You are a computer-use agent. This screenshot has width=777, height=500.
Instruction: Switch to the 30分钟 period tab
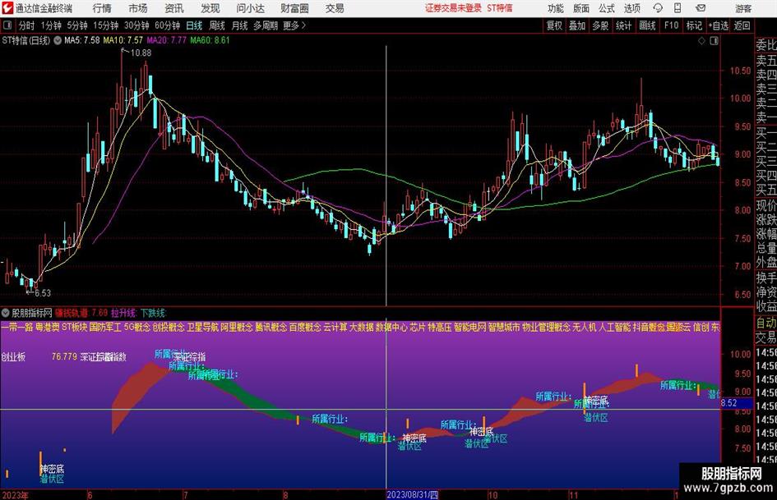[136, 25]
